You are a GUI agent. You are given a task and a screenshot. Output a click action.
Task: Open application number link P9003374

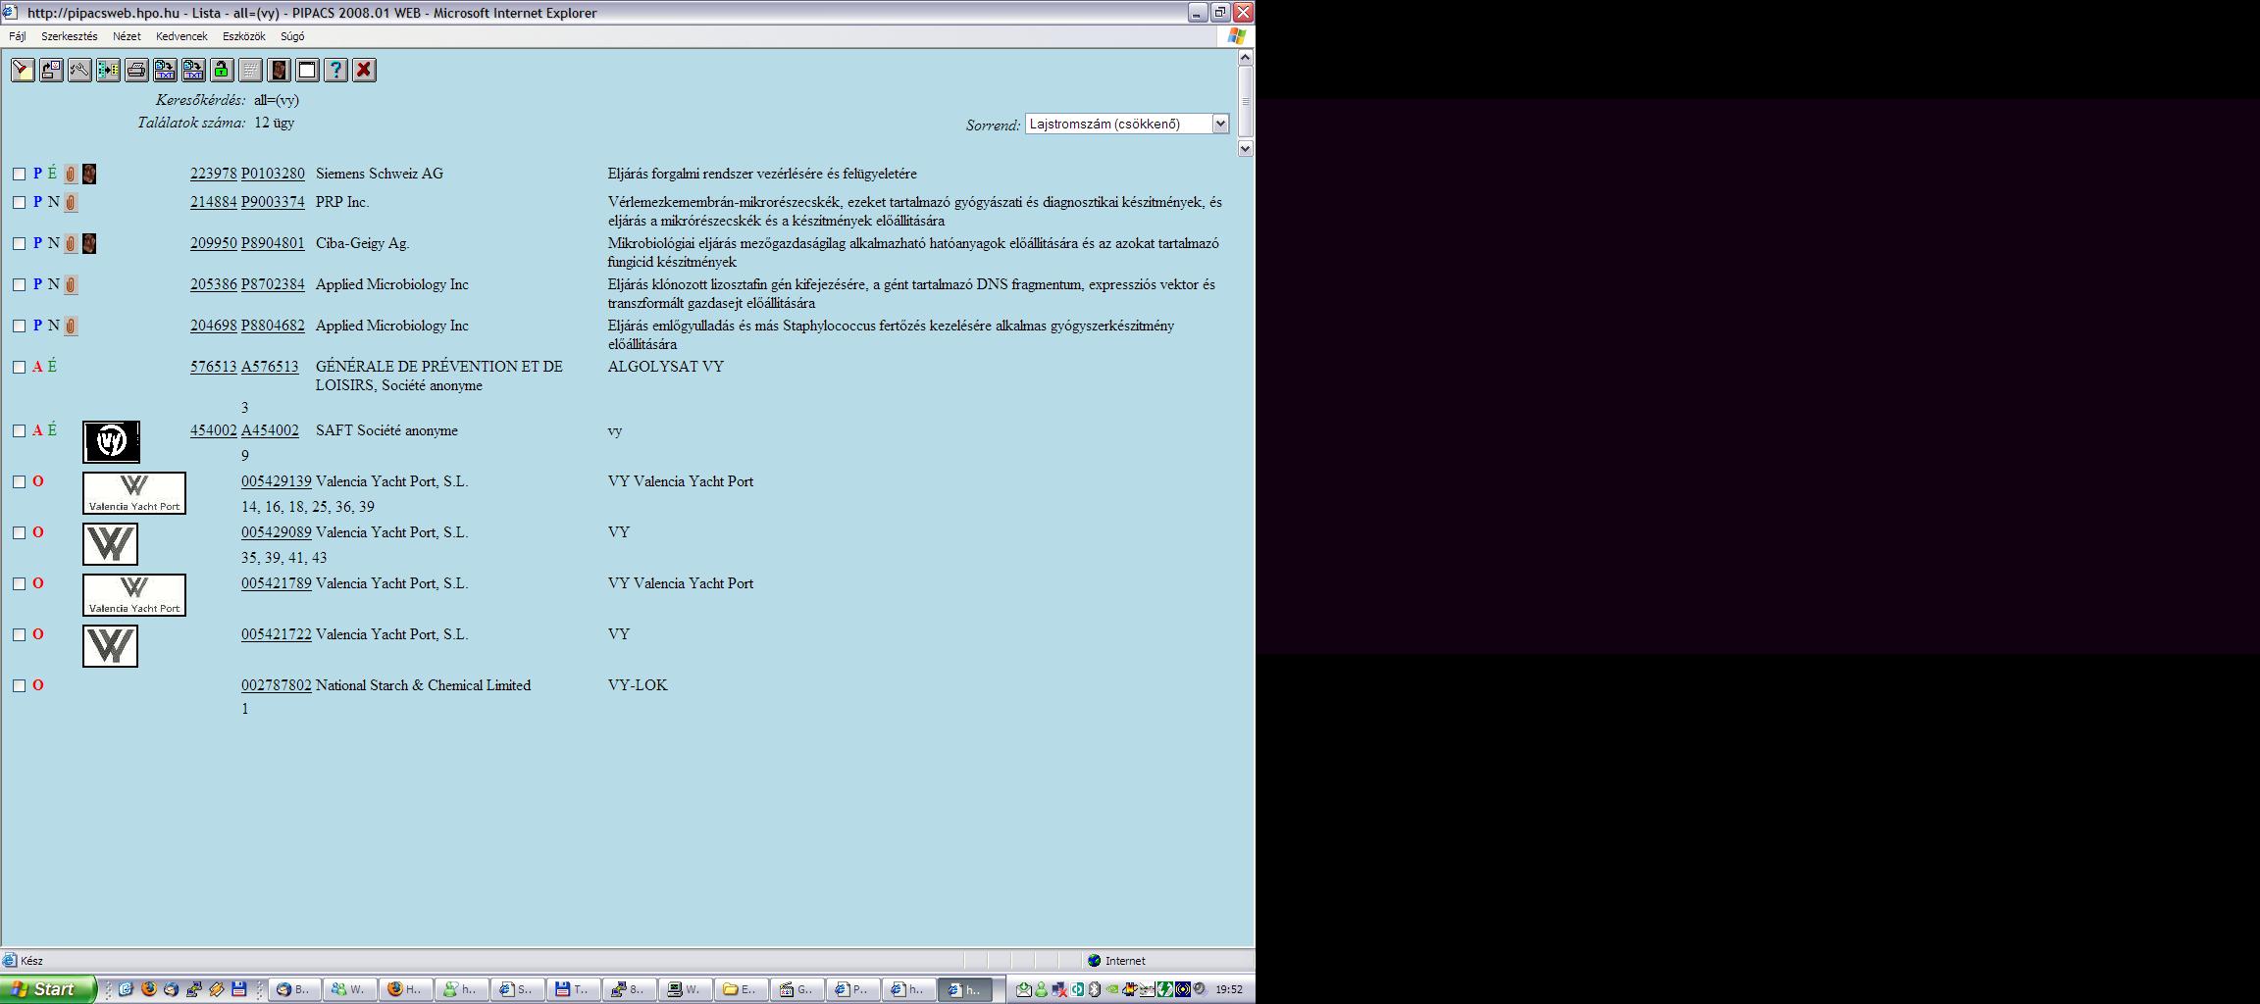tap(273, 202)
